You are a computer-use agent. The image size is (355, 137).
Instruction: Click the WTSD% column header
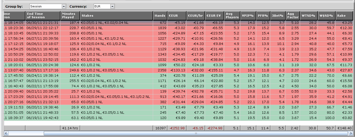[309, 16]
